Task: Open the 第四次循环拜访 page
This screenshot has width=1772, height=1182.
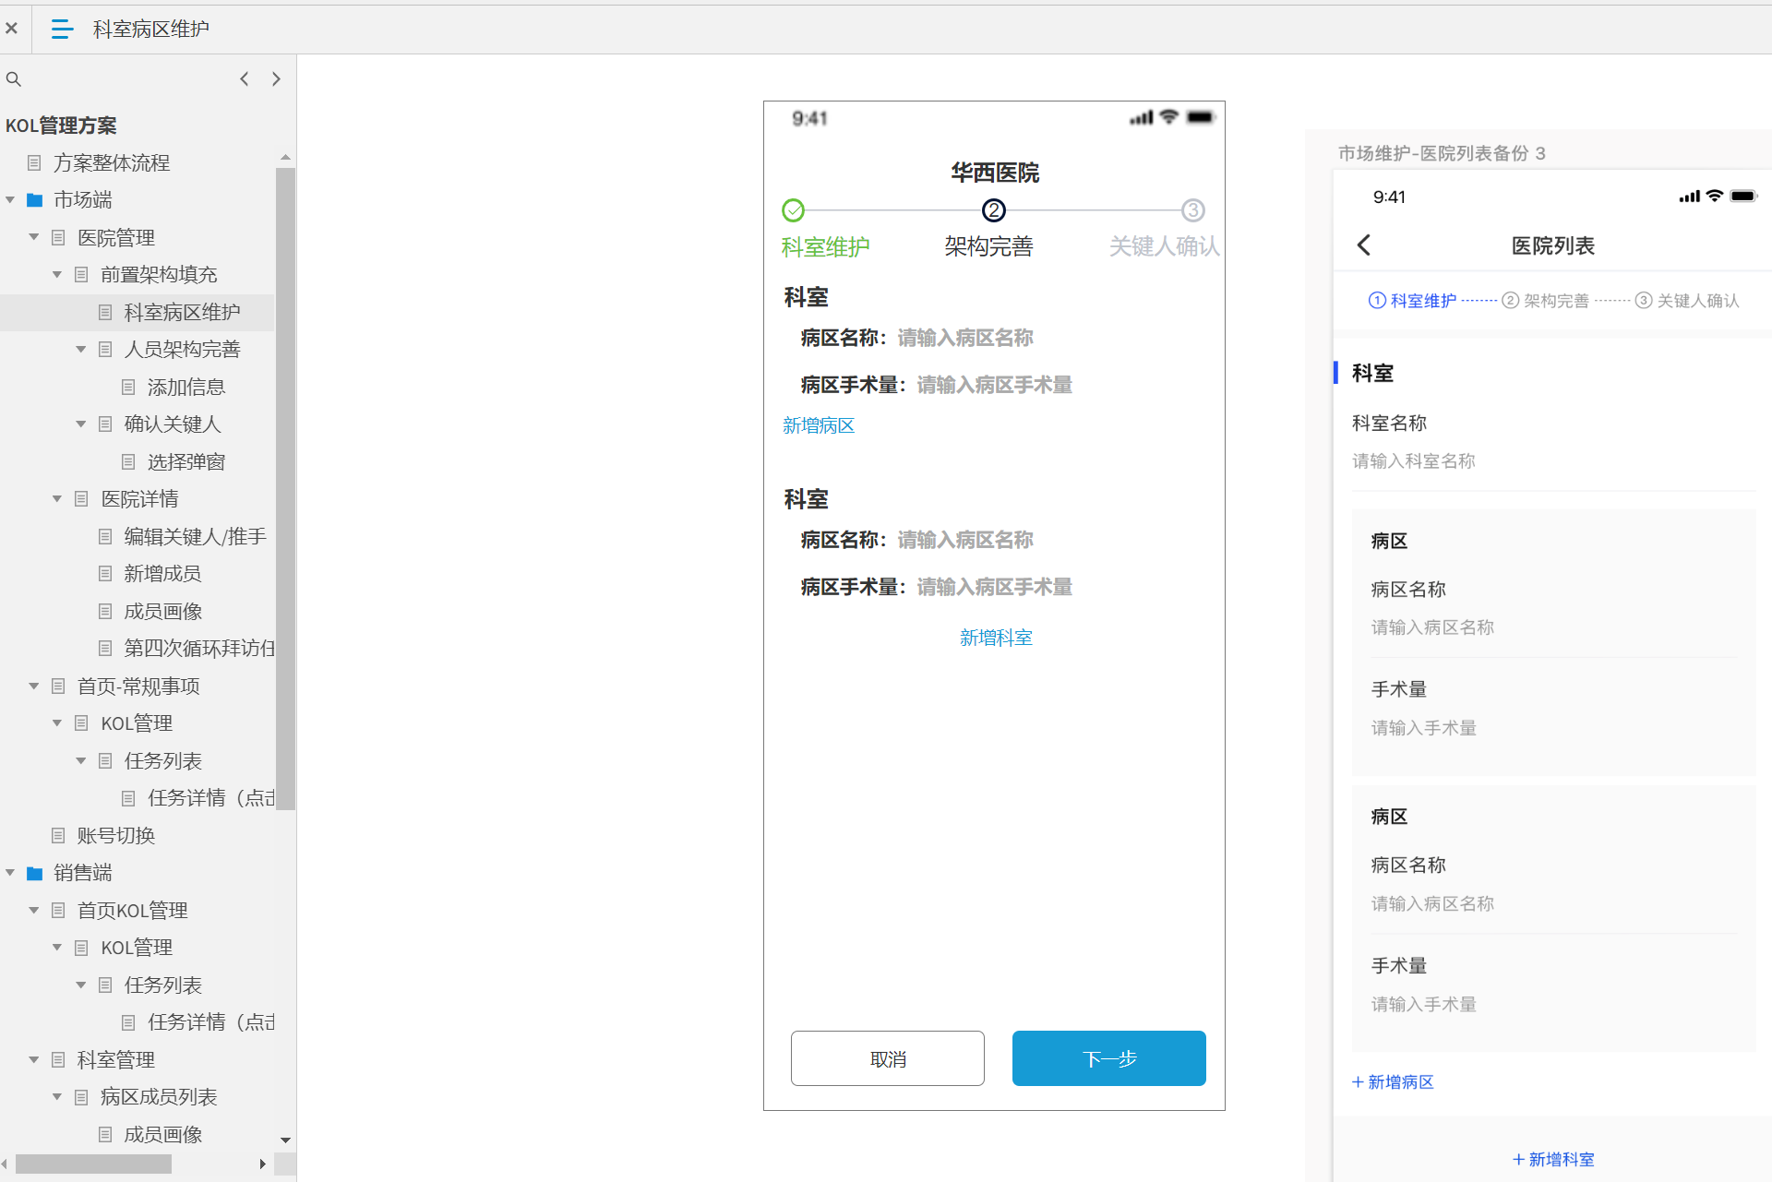Action: [198, 649]
